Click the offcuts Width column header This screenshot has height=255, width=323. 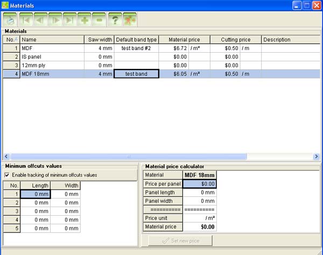(x=66, y=186)
